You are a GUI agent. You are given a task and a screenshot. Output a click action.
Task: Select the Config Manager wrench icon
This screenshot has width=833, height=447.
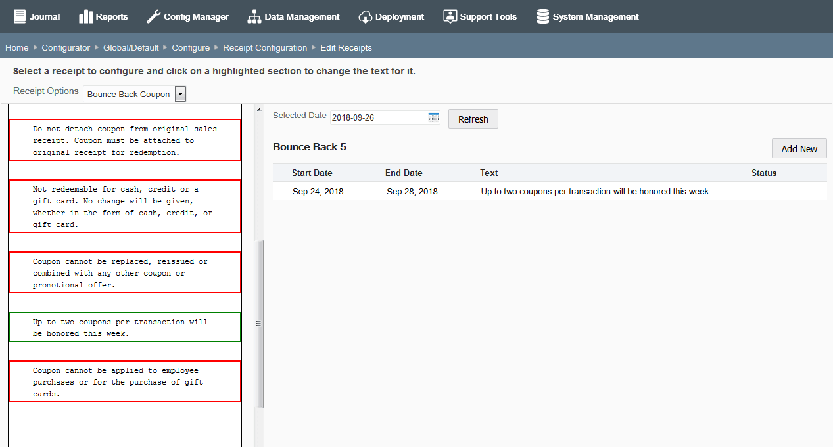153,16
